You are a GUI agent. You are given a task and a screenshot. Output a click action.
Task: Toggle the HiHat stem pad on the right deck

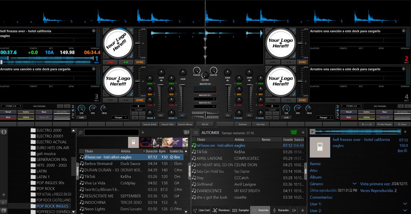[367, 117]
